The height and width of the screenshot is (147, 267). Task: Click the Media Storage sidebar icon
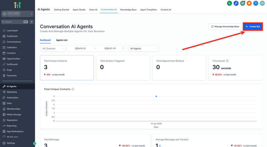[4, 114]
